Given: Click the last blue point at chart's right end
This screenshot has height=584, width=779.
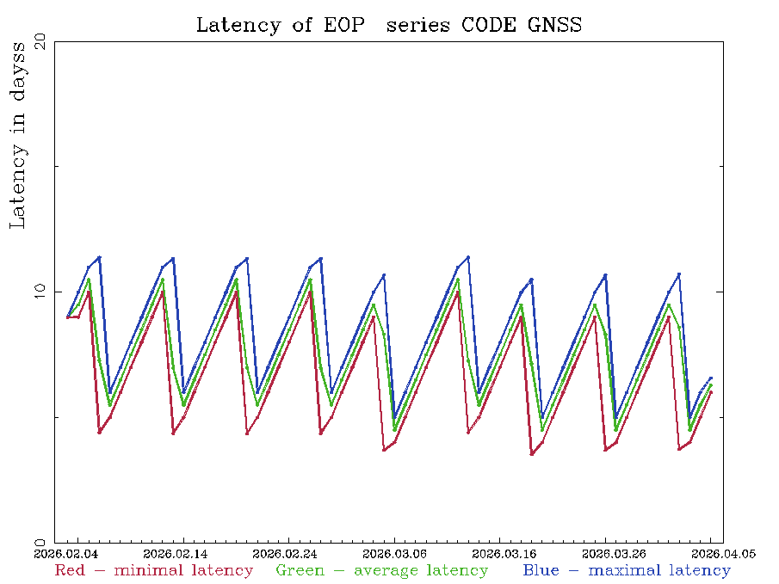Looking at the screenshot, I should click(711, 378).
